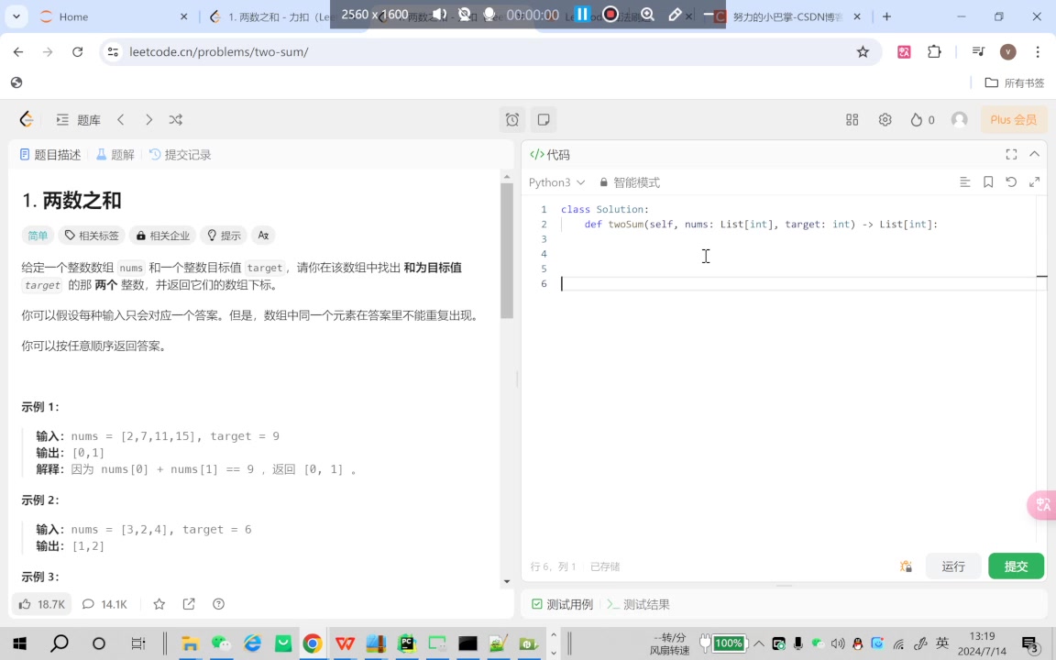Click the shuffle random problem icon

176,120
